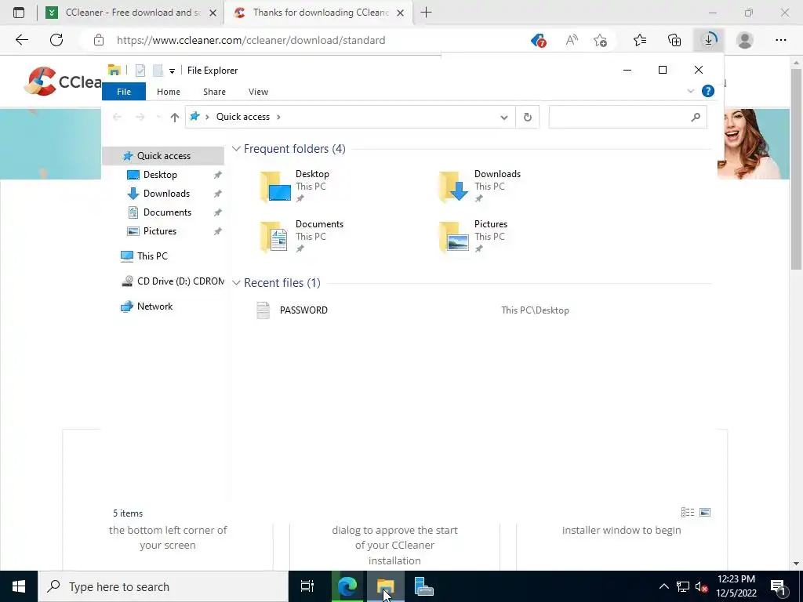
Task: Click in the File Explorer search box
Action: tap(620, 118)
